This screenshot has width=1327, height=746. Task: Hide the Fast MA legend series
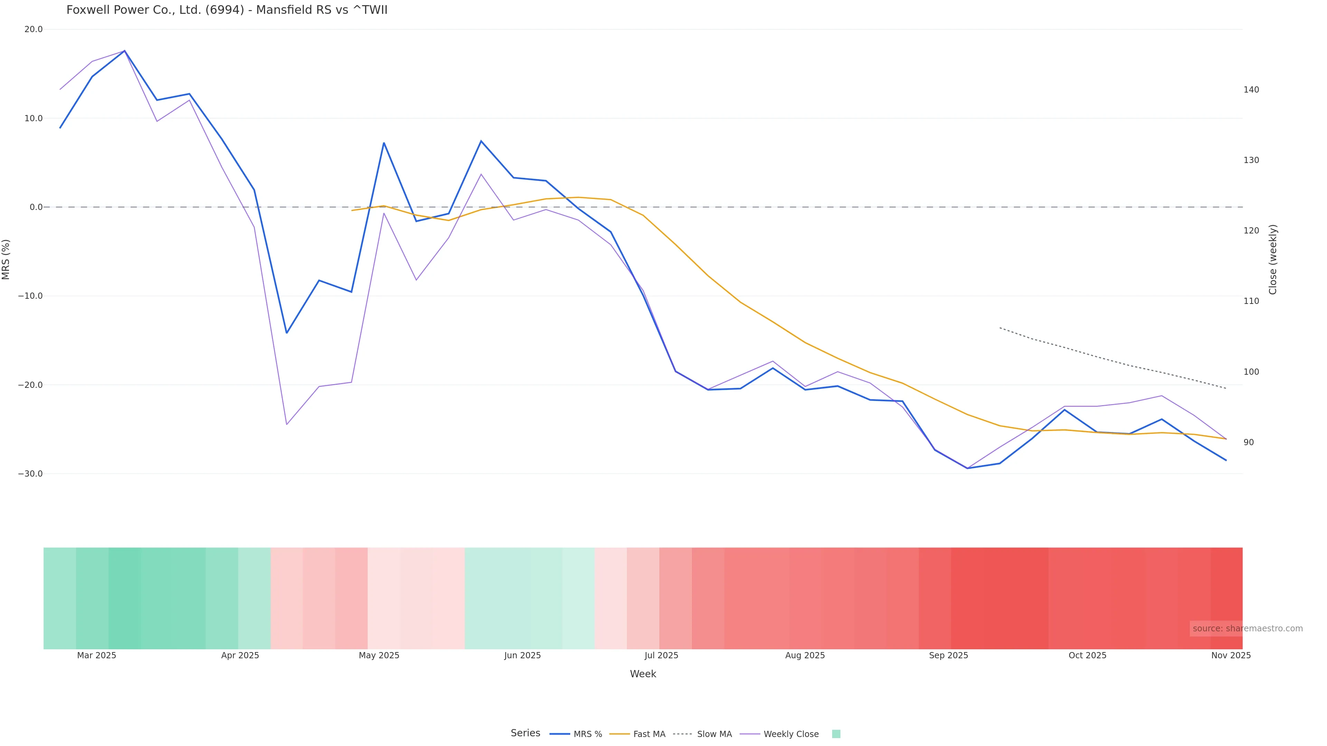649,734
